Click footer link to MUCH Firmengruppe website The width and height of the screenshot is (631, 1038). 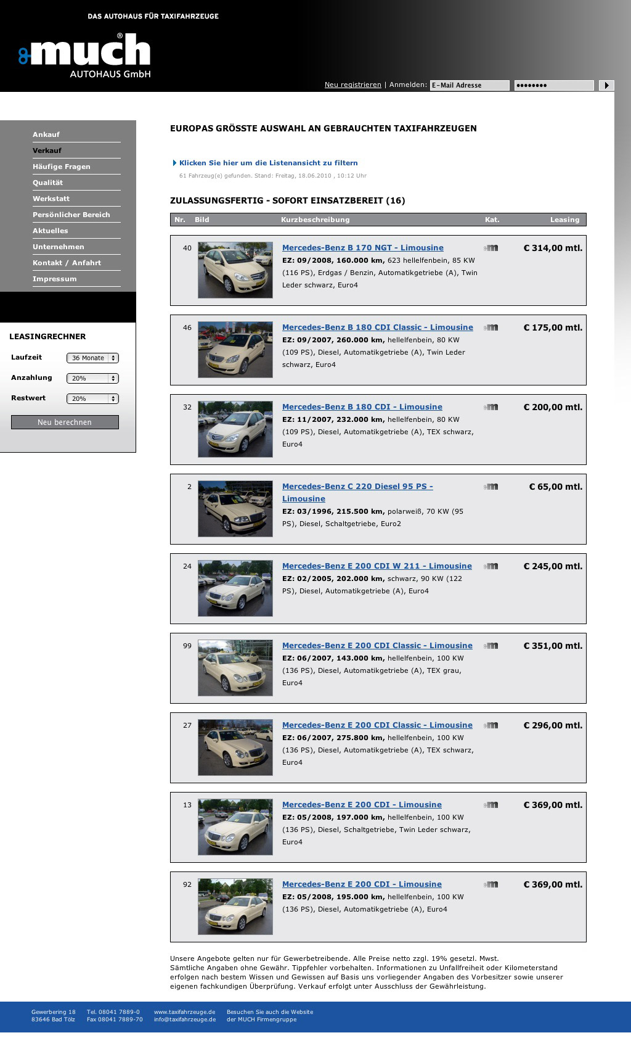pyautogui.click(x=270, y=1016)
